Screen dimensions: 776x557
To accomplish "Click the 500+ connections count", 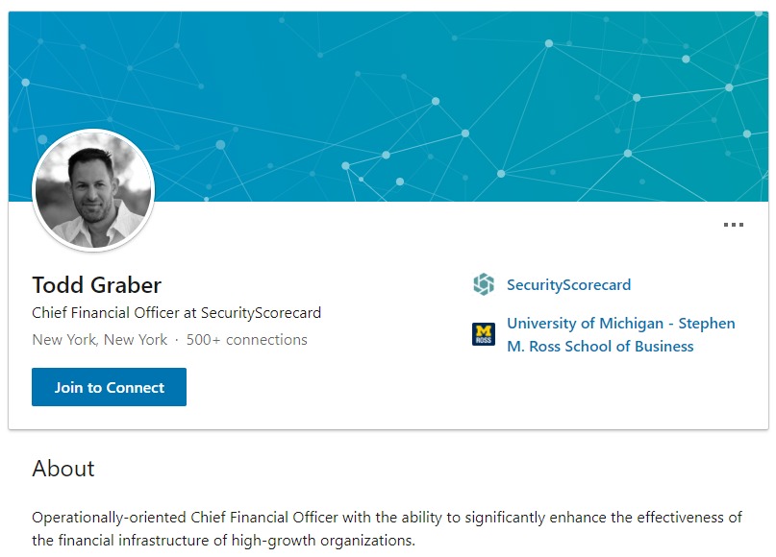I will tap(247, 340).
